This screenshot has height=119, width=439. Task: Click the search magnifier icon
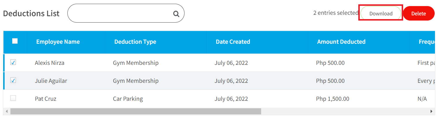click(x=176, y=14)
